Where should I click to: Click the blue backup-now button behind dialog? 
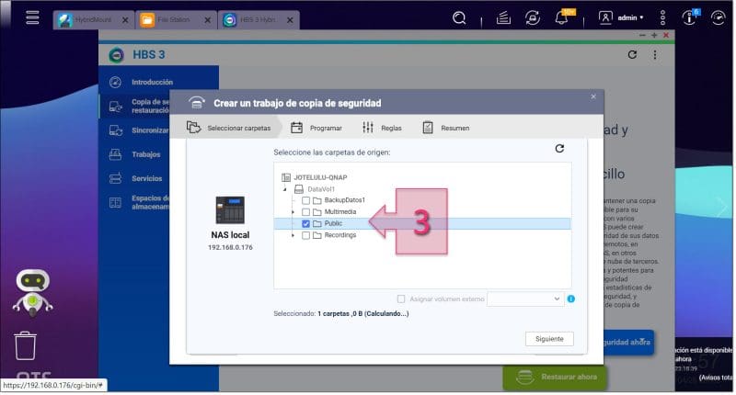point(628,343)
